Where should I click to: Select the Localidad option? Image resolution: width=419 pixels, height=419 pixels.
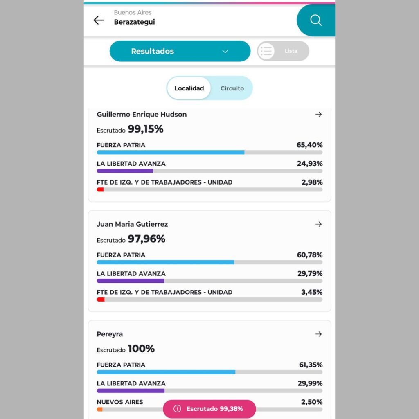[x=189, y=88]
